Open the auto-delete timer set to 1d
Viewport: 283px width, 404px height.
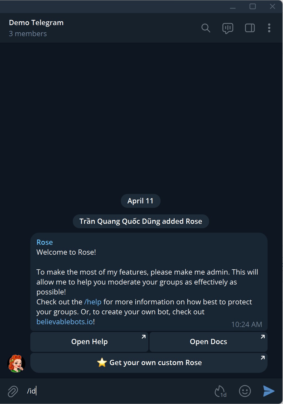(x=220, y=391)
